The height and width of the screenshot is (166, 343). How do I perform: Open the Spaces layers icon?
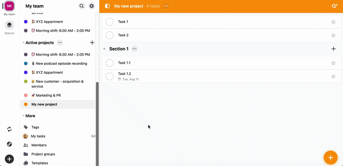(x=9, y=25)
